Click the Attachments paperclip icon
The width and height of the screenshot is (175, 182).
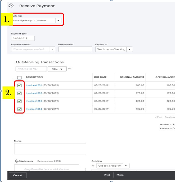16,161
